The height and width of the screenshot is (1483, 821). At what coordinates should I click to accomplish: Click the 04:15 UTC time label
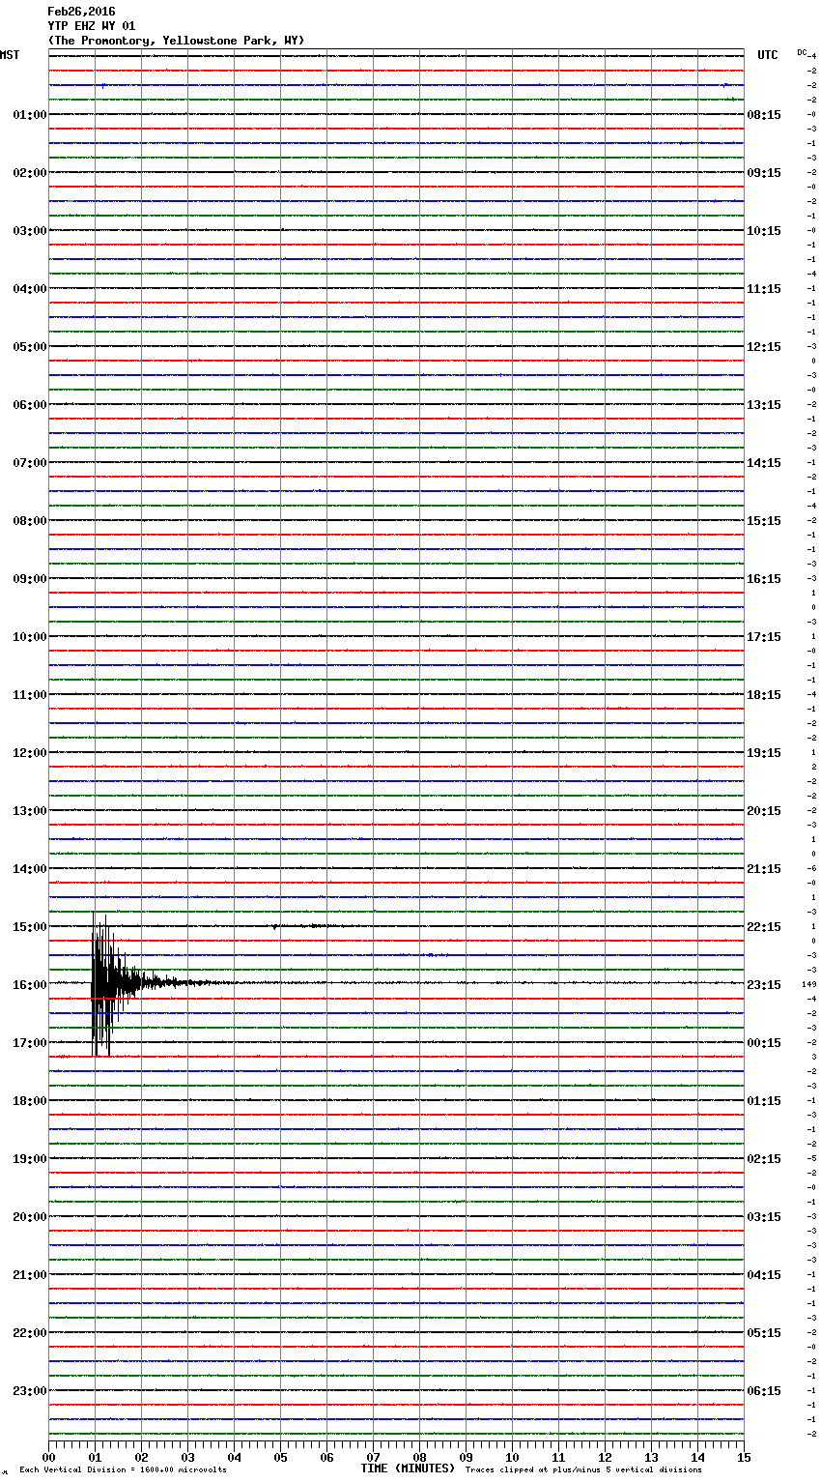(x=764, y=1275)
